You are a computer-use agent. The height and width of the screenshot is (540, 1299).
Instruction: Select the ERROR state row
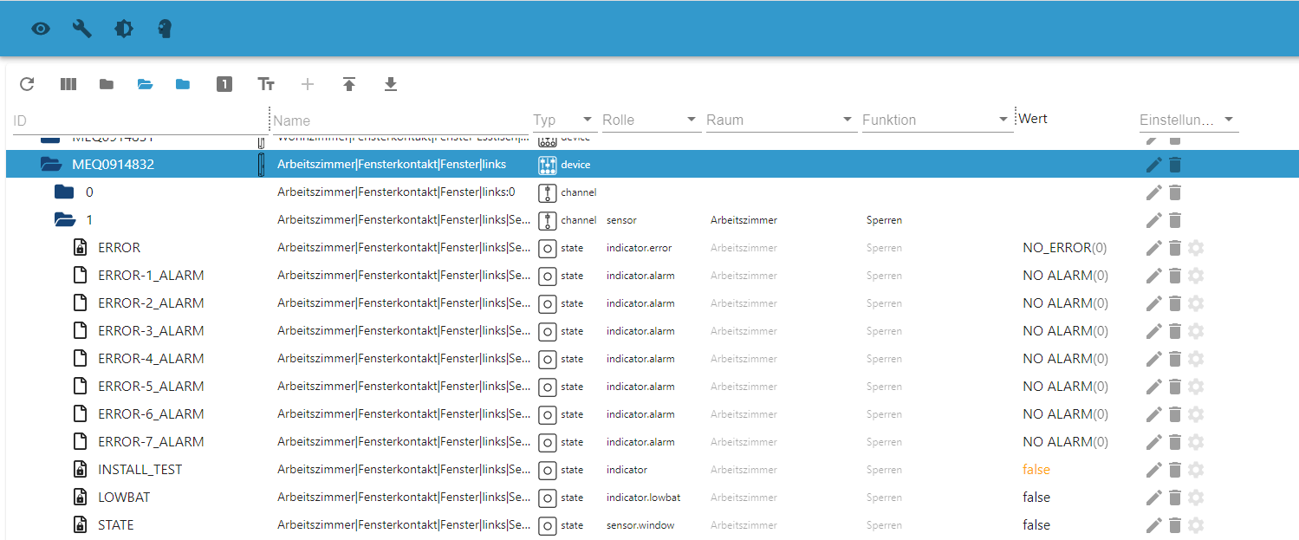coord(119,248)
